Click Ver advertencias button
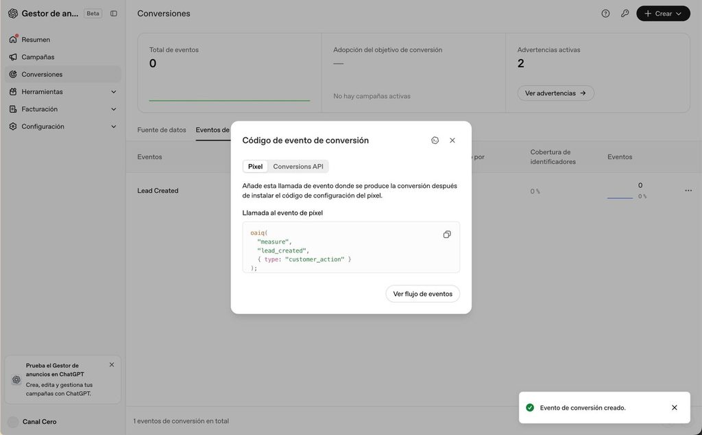 (555, 93)
